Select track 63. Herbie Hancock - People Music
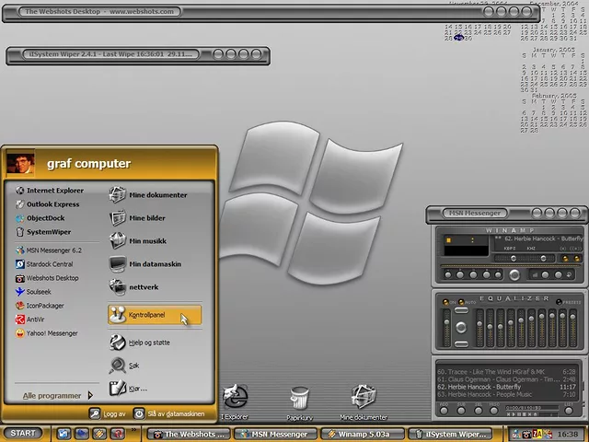The image size is (589, 442). click(x=506, y=394)
